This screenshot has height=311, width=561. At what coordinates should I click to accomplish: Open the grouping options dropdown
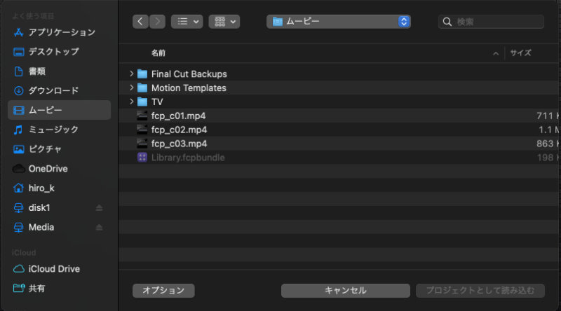point(224,22)
